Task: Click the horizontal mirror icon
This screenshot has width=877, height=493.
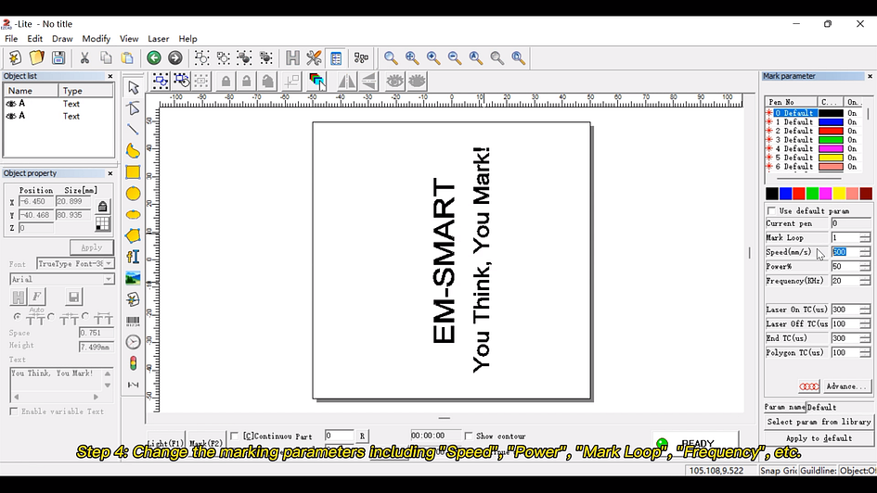Action: click(x=347, y=82)
